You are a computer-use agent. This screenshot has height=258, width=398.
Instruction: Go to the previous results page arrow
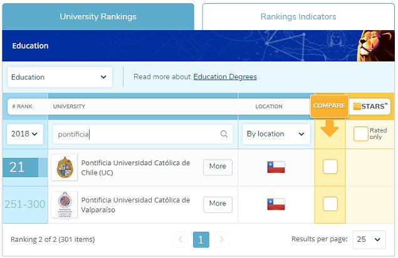tap(181, 239)
